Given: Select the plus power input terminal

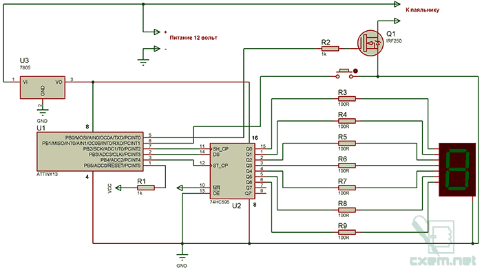Looking at the screenshot, I should pos(156,32).
